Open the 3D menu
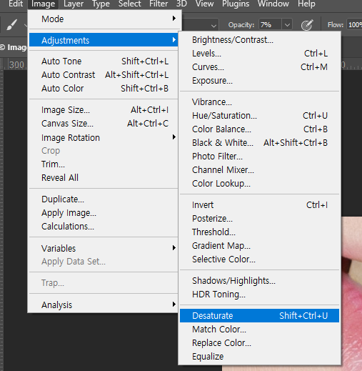Viewport: 362px width, 371px height. coord(181,4)
